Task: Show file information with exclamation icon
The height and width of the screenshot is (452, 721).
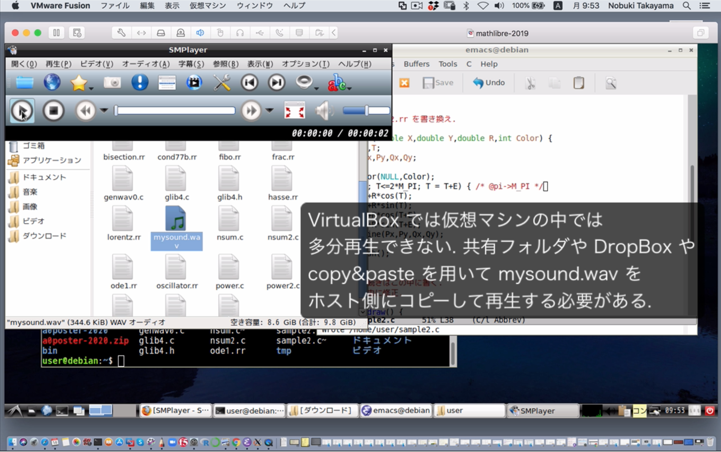Action: coord(140,82)
